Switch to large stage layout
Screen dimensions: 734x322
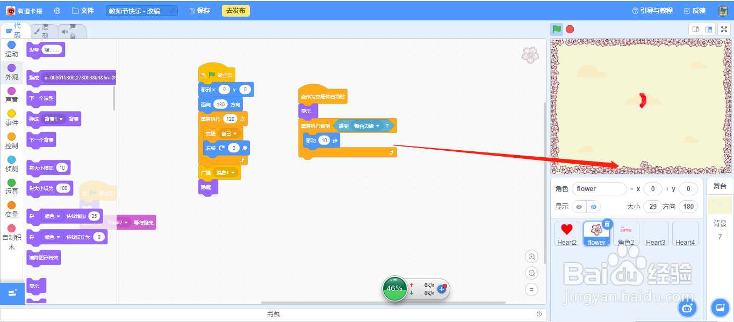tap(709, 29)
